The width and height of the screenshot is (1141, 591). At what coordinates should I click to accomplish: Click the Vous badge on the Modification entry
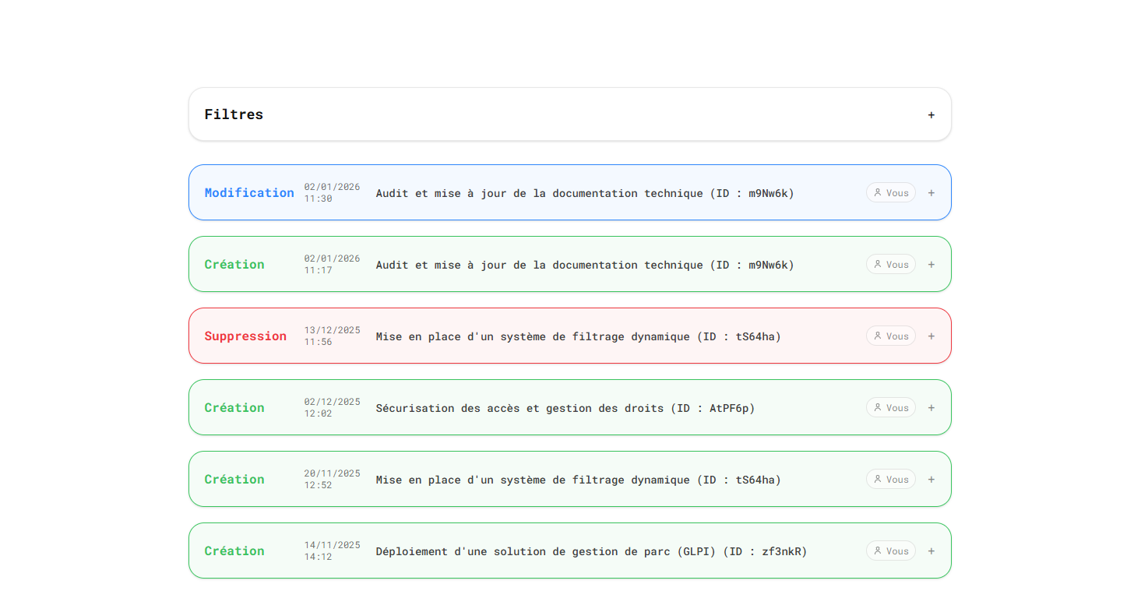pyautogui.click(x=890, y=192)
